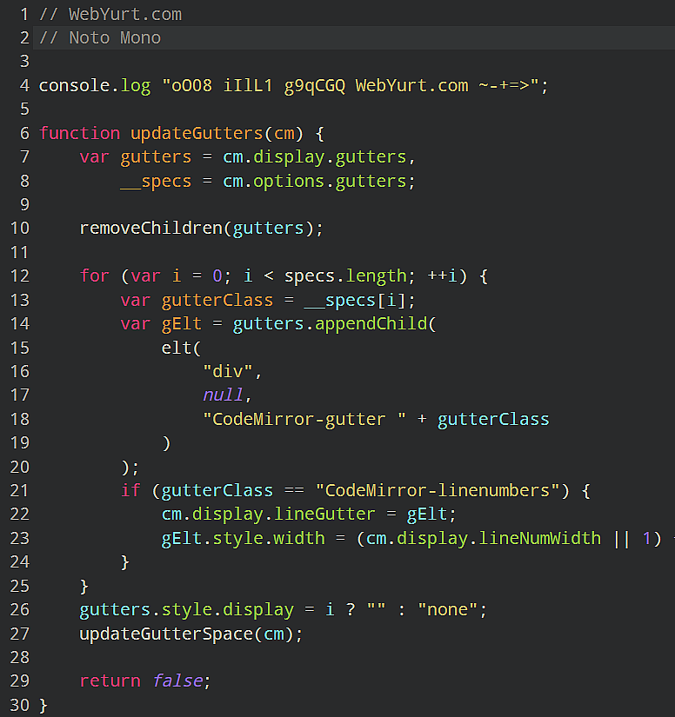This screenshot has width=675, height=717.
Task: Click the closing parenthesis on line 19
Action: [166, 442]
